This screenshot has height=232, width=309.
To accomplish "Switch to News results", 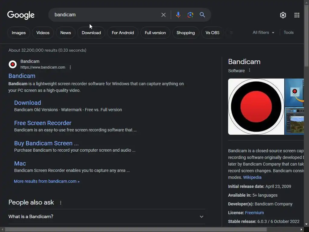I will (x=65, y=33).
